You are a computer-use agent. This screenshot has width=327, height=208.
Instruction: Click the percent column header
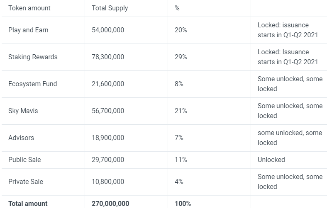pos(177,8)
